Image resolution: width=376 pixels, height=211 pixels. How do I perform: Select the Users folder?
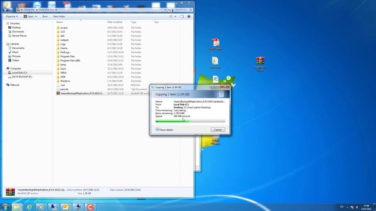point(63,69)
